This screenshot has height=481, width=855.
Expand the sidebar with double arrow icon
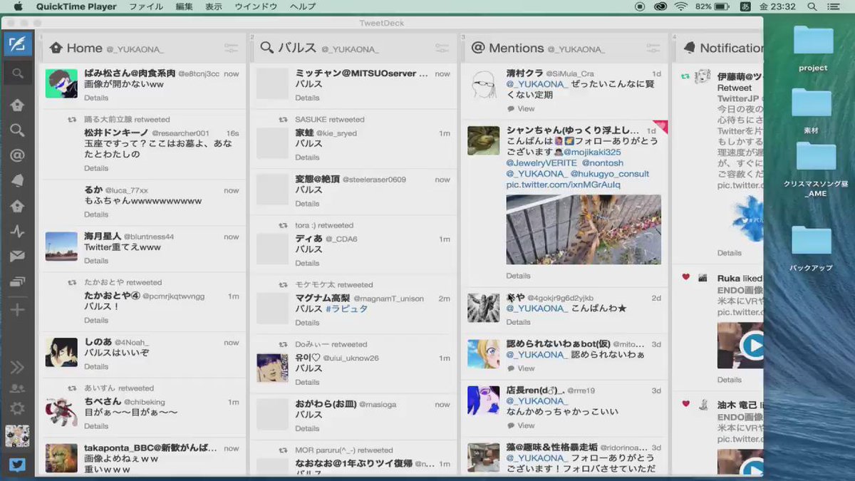click(17, 367)
